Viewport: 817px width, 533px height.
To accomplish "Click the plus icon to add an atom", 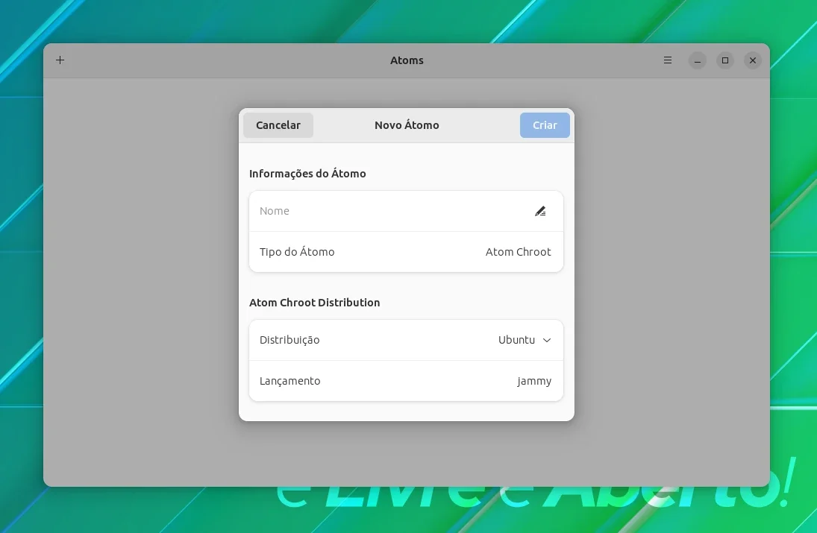I will pos(60,60).
